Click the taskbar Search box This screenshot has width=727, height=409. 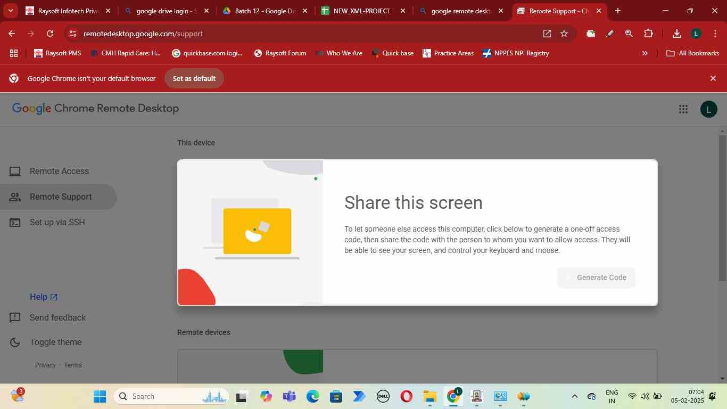pos(171,396)
